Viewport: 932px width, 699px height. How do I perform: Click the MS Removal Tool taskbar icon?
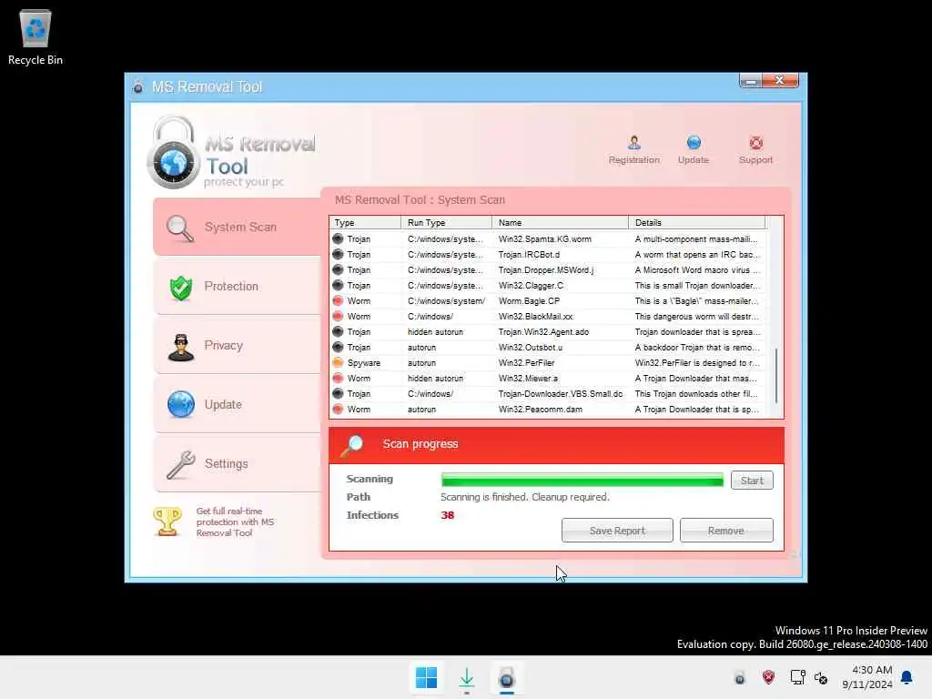pyautogui.click(x=506, y=678)
